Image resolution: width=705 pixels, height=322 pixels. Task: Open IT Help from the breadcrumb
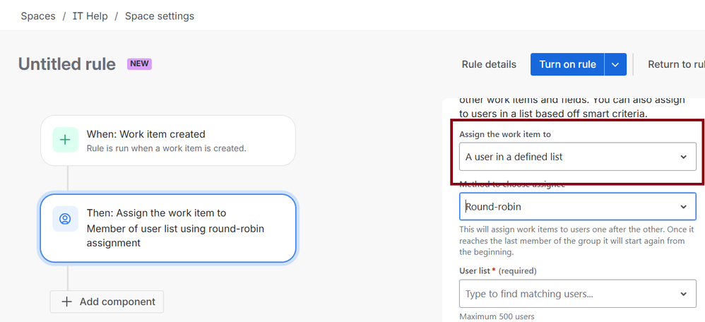click(90, 16)
